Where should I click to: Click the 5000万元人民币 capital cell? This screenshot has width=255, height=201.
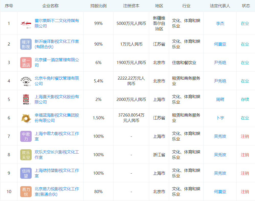click(131, 23)
